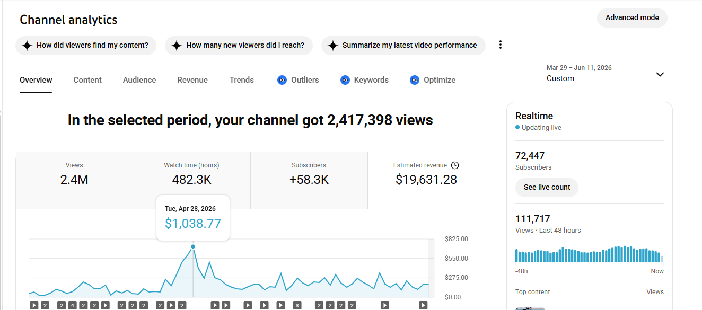Click the $275.00 axis label
The image size is (702, 310).
(x=456, y=278)
